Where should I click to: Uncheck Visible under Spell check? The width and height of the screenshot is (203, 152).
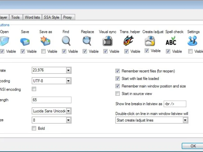[168, 51]
